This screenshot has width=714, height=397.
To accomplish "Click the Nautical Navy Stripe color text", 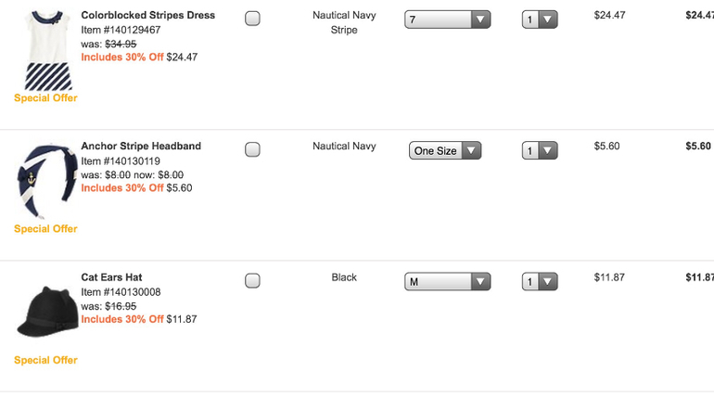I will [x=344, y=22].
